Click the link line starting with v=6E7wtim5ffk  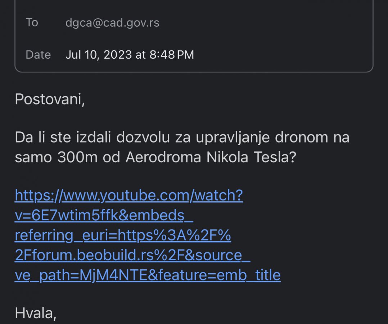(x=104, y=216)
